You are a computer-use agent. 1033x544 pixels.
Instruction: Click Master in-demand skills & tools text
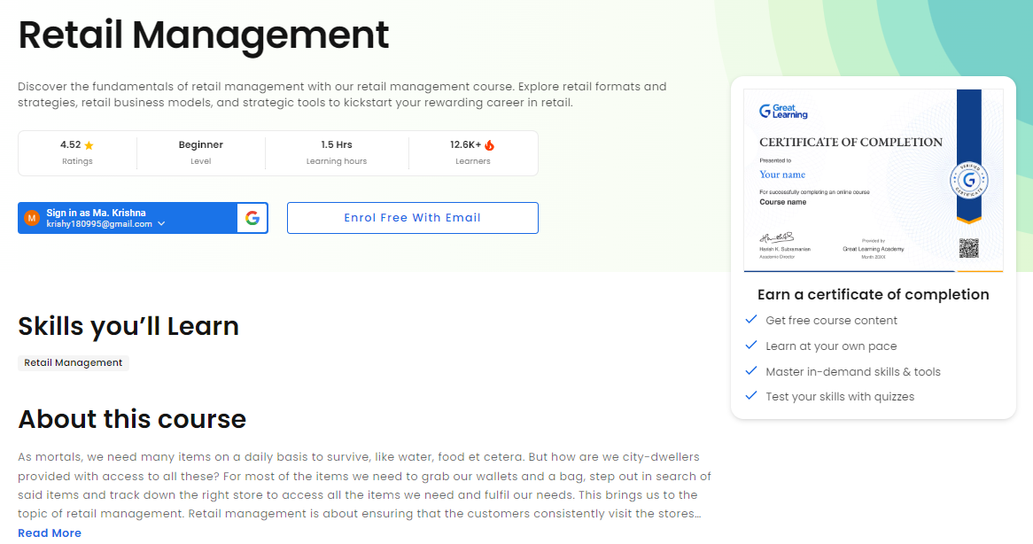(853, 371)
